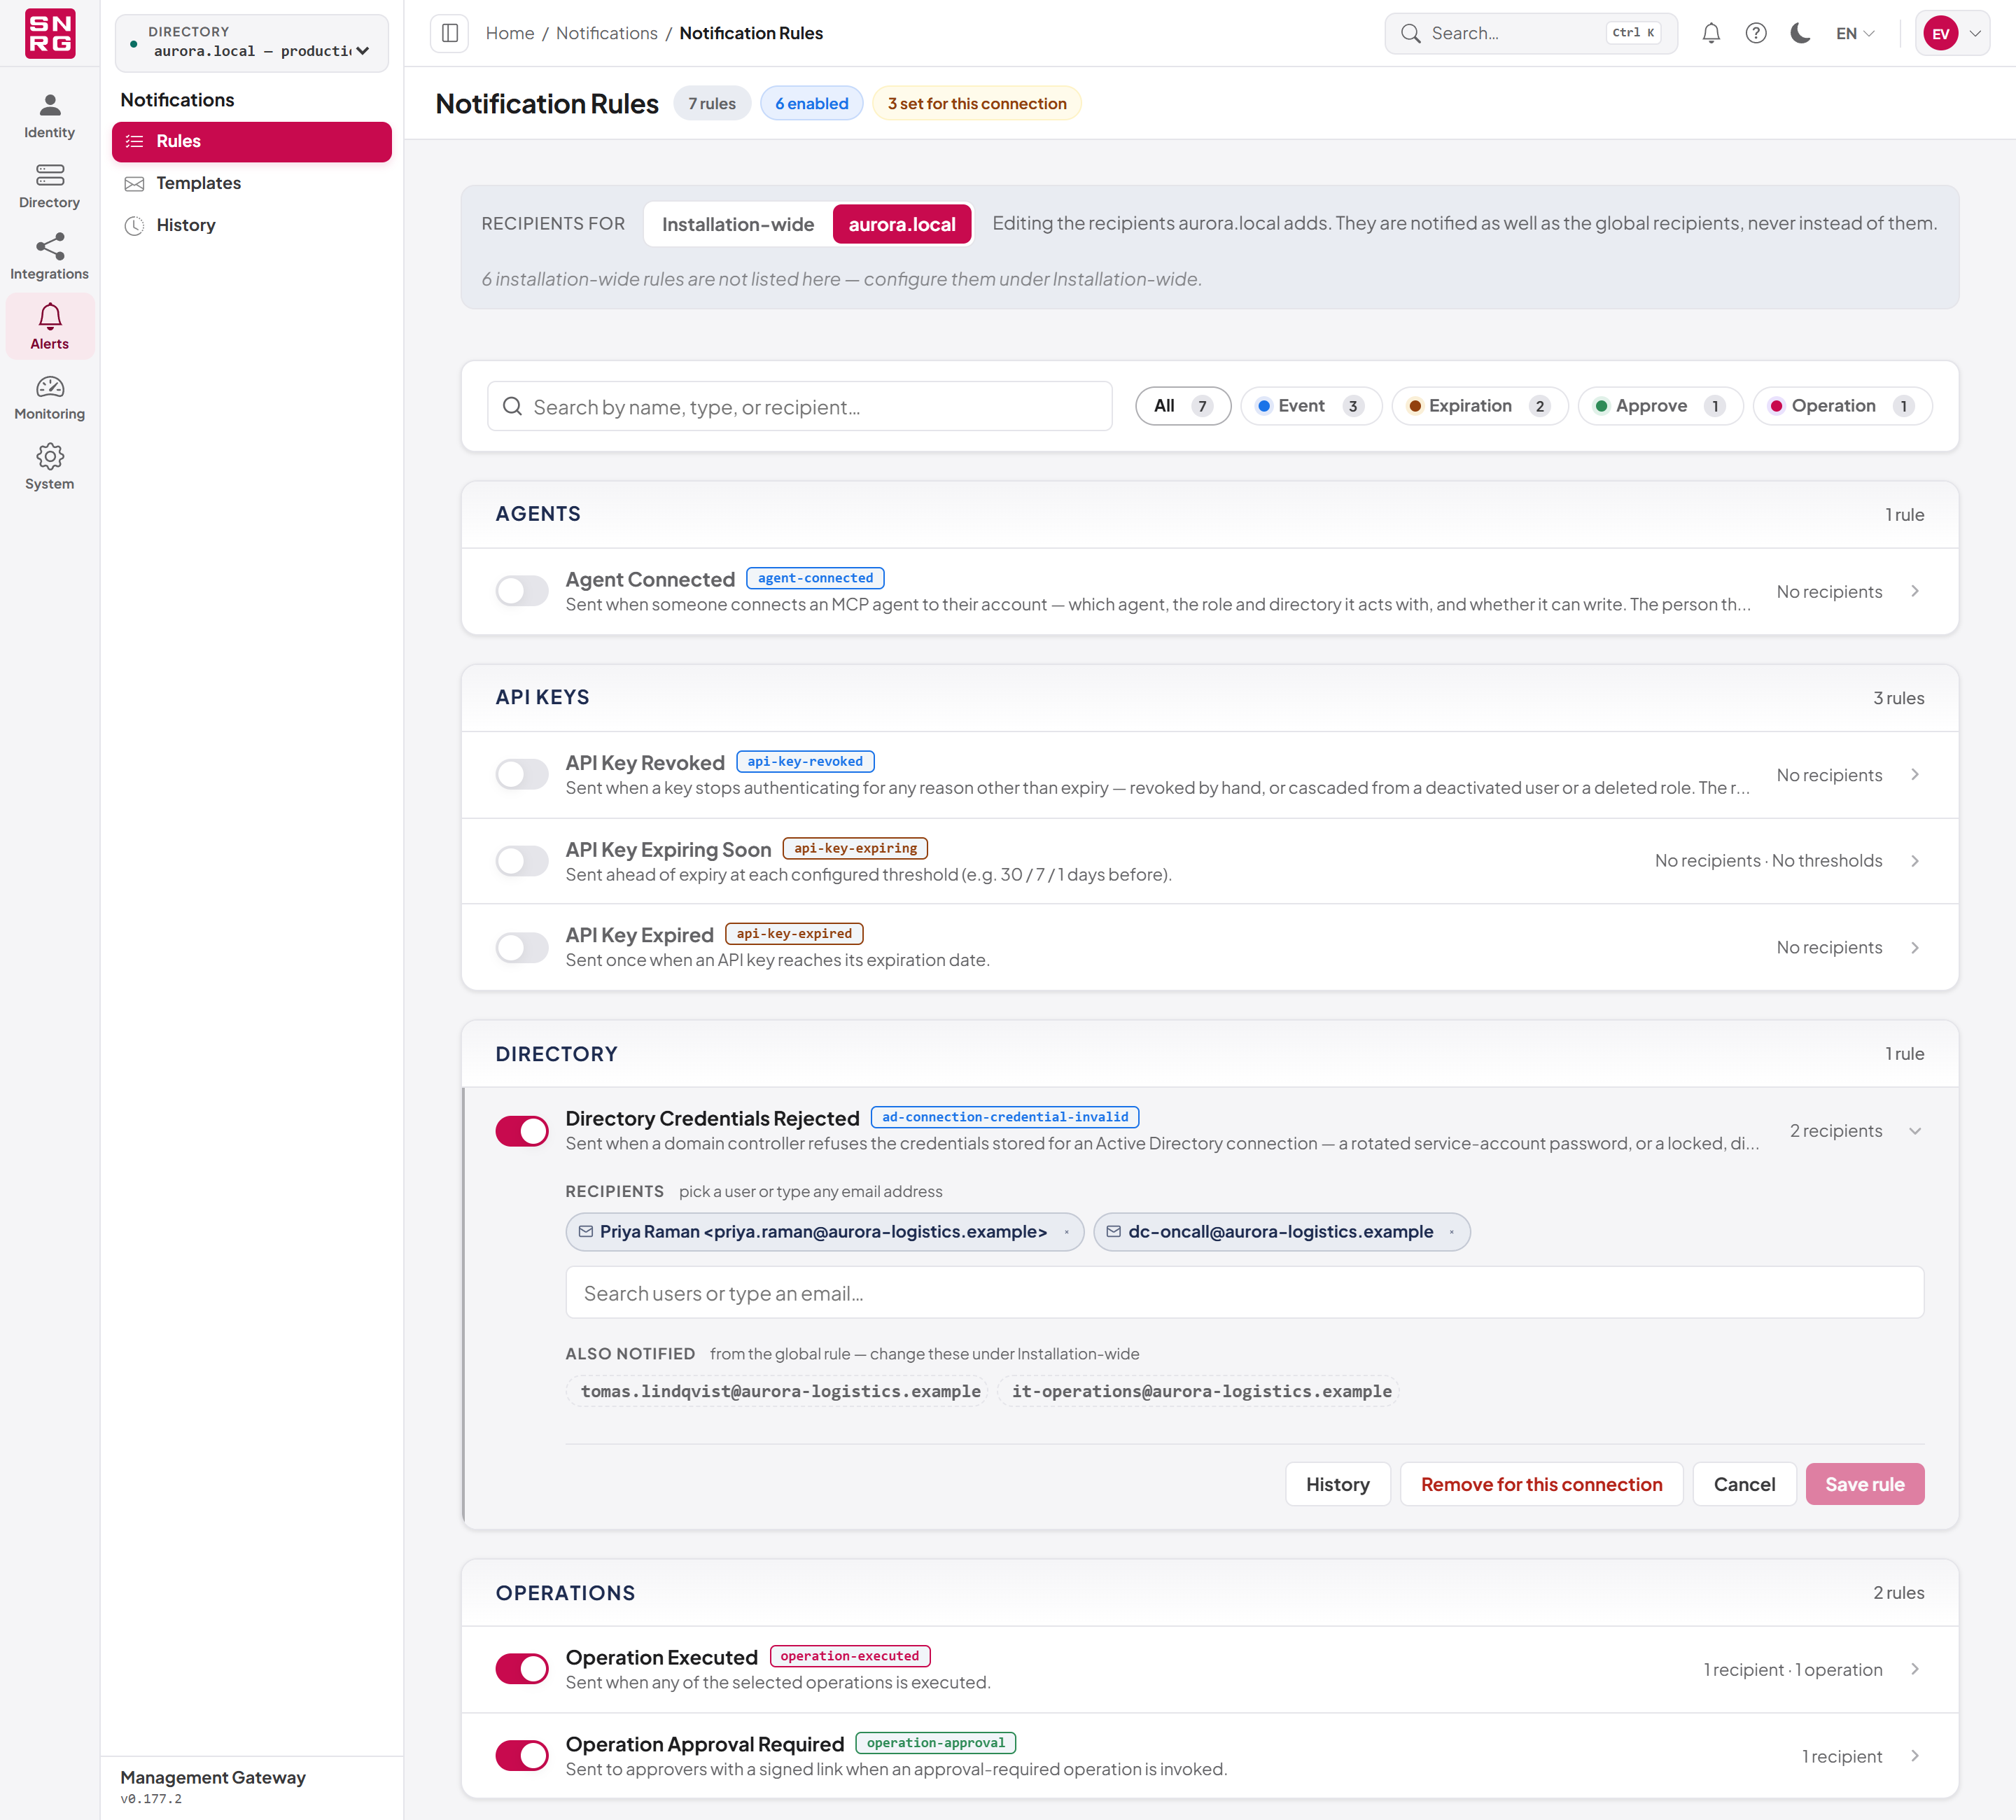Viewport: 2016px width, 1820px height.
Task: Select Rules in Notifications menu
Action: [251, 141]
